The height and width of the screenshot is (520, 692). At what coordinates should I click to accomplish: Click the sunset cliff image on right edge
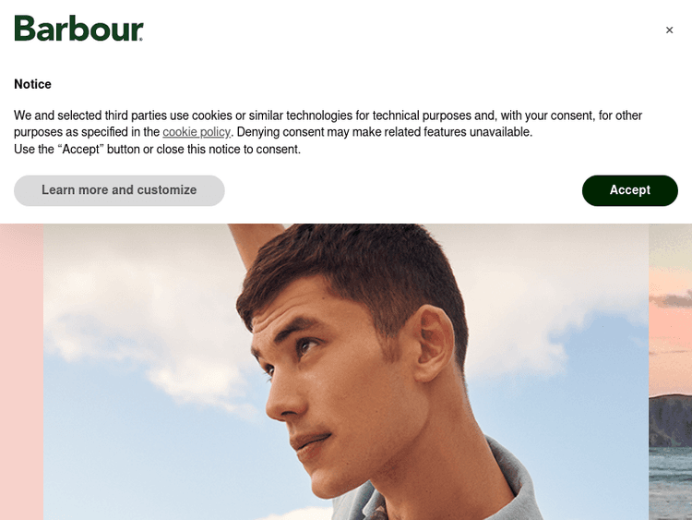coord(670,371)
